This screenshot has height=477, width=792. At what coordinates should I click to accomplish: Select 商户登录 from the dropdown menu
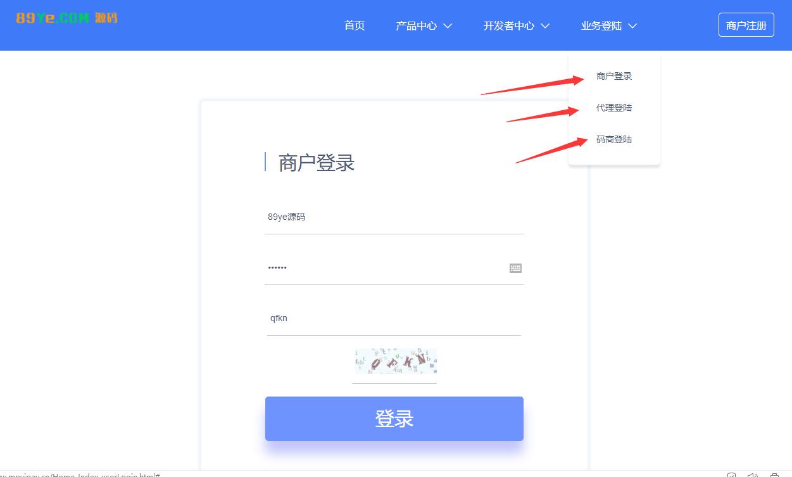coord(614,76)
